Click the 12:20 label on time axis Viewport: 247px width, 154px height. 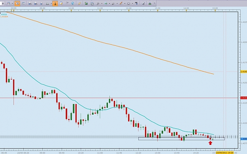pos(138,153)
